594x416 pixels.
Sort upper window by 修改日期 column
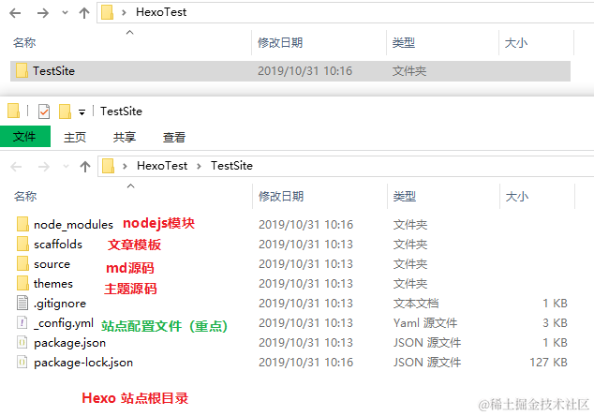tap(280, 42)
